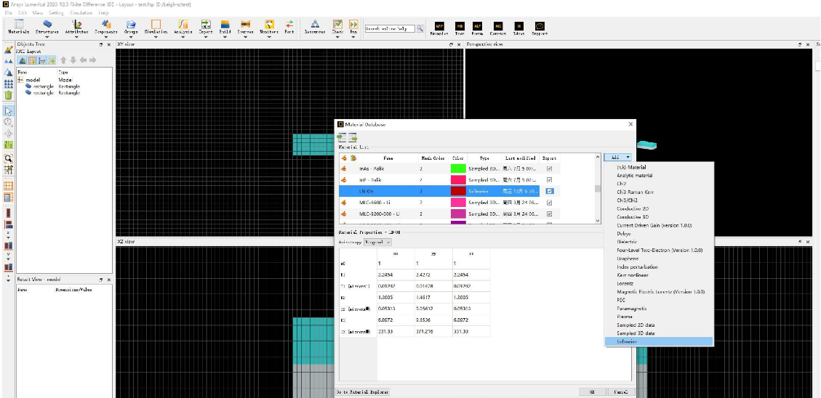Screen dimensions: 821x398
Task: Click the Material List vertical scrollbar thumb
Action: tap(598, 189)
